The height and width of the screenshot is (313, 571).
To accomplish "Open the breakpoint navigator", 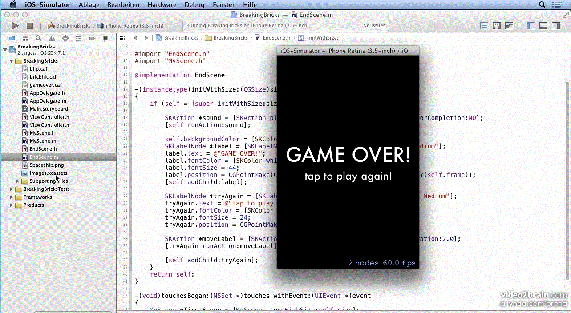I will tap(92, 38).
